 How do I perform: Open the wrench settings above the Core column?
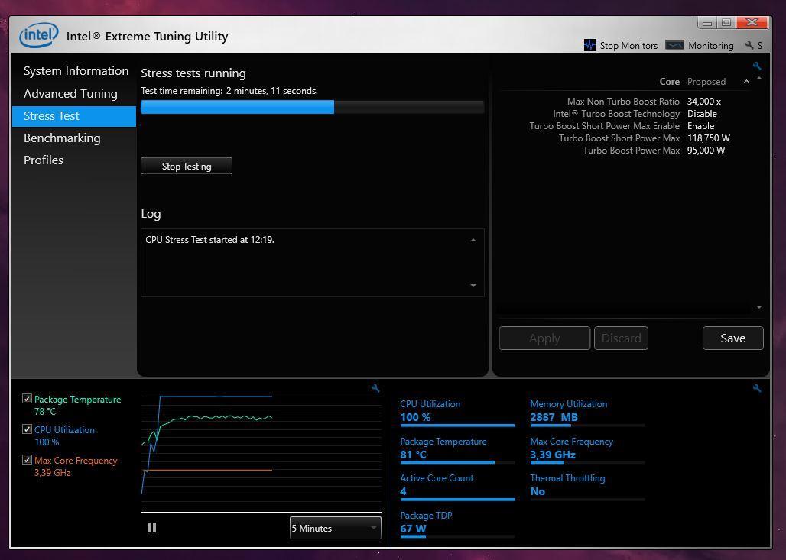757,66
